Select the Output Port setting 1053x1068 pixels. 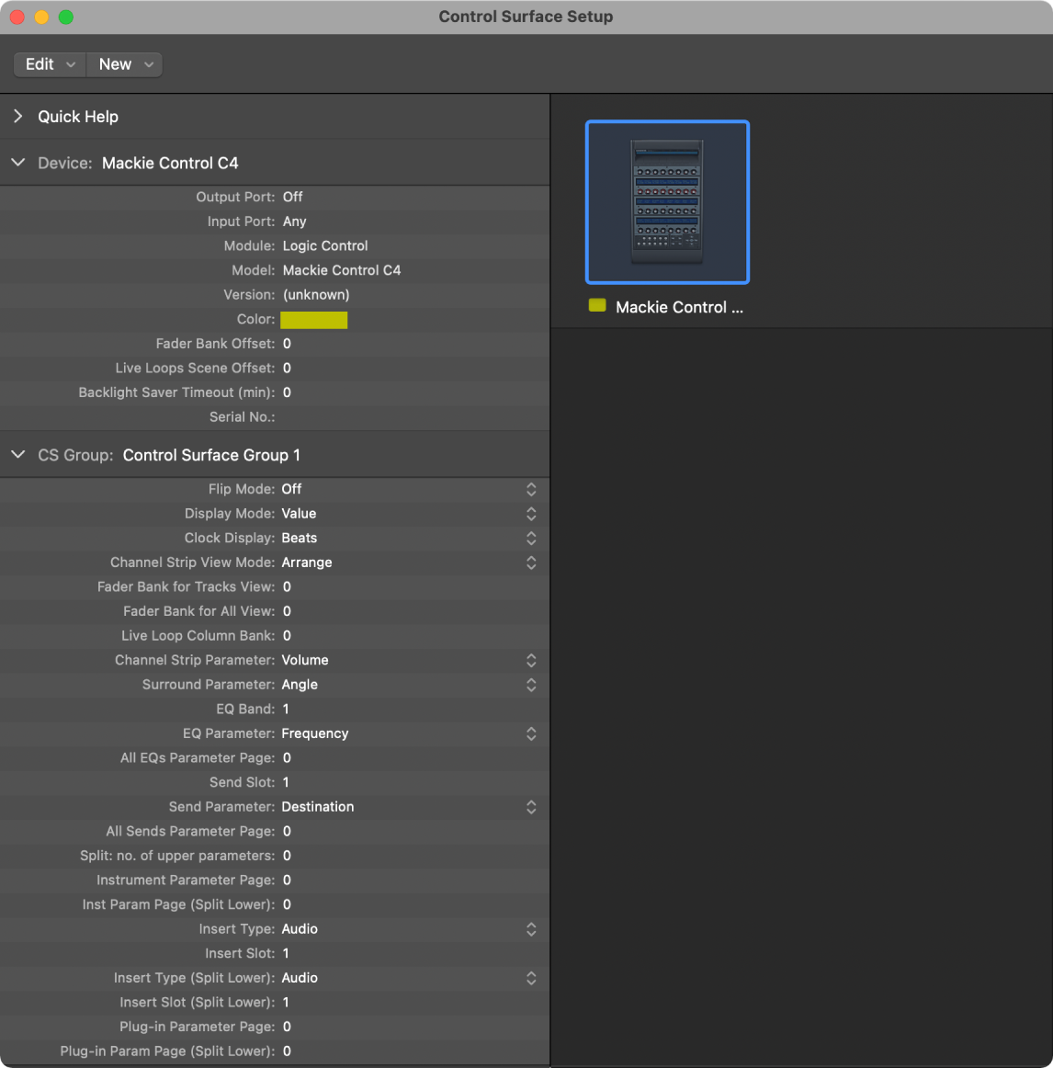click(292, 197)
